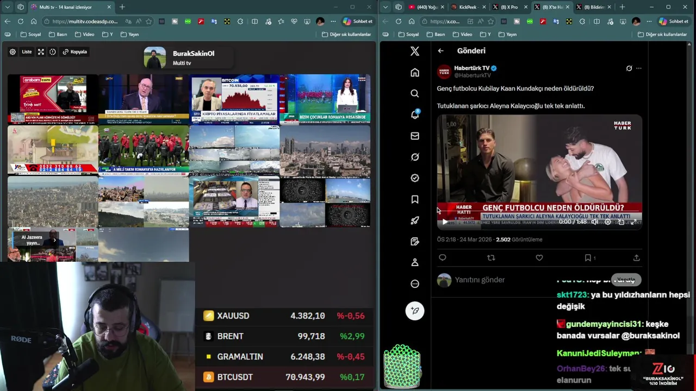Click the Grok icon on the Habertürk post
Screen dimensions: 696x391
click(629, 68)
